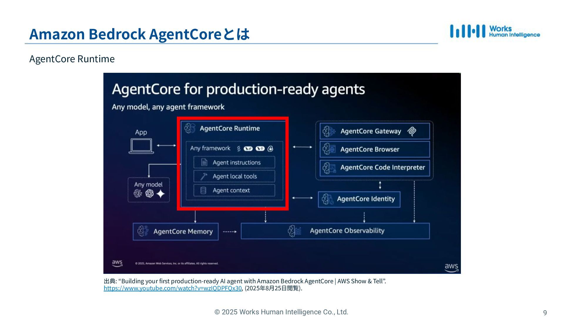
Task: Click the Agent instructions document icon
Action: (204, 162)
